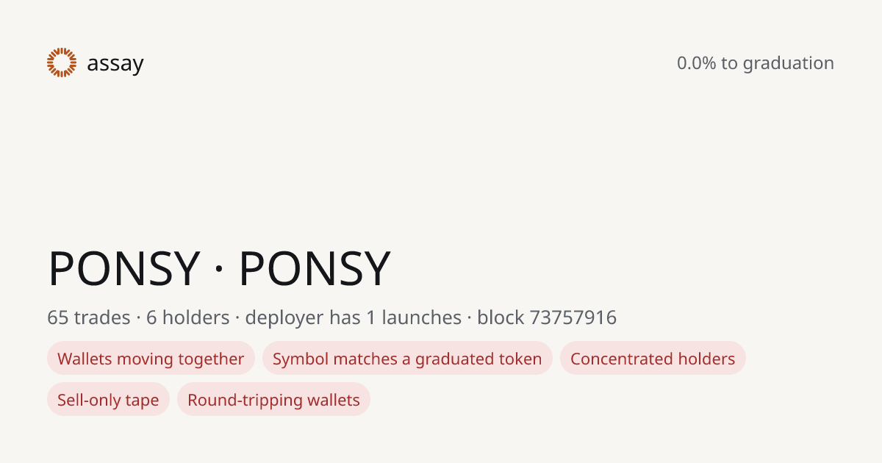This screenshot has width=882, height=463.
Task: Click the word graduation in header
Action: pyautogui.click(x=789, y=64)
